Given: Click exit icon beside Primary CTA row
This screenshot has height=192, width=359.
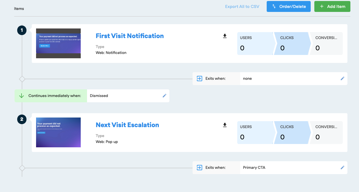Looking at the screenshot, I should pyautogui.click(x=199, y=168).
